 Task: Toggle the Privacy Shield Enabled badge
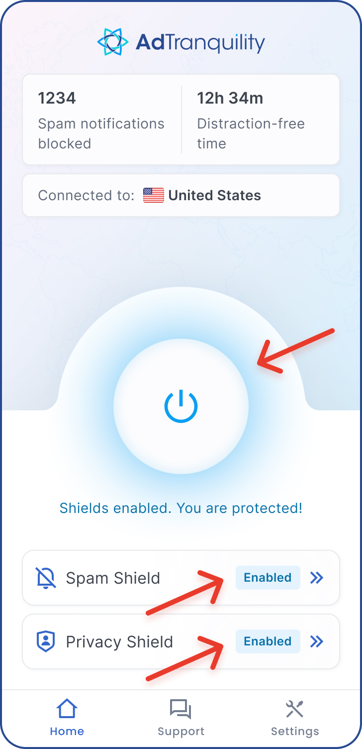(x=268, y=641)
